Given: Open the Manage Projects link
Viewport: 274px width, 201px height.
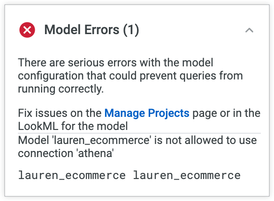Looking at the screenshot, I should pos(147,113).
